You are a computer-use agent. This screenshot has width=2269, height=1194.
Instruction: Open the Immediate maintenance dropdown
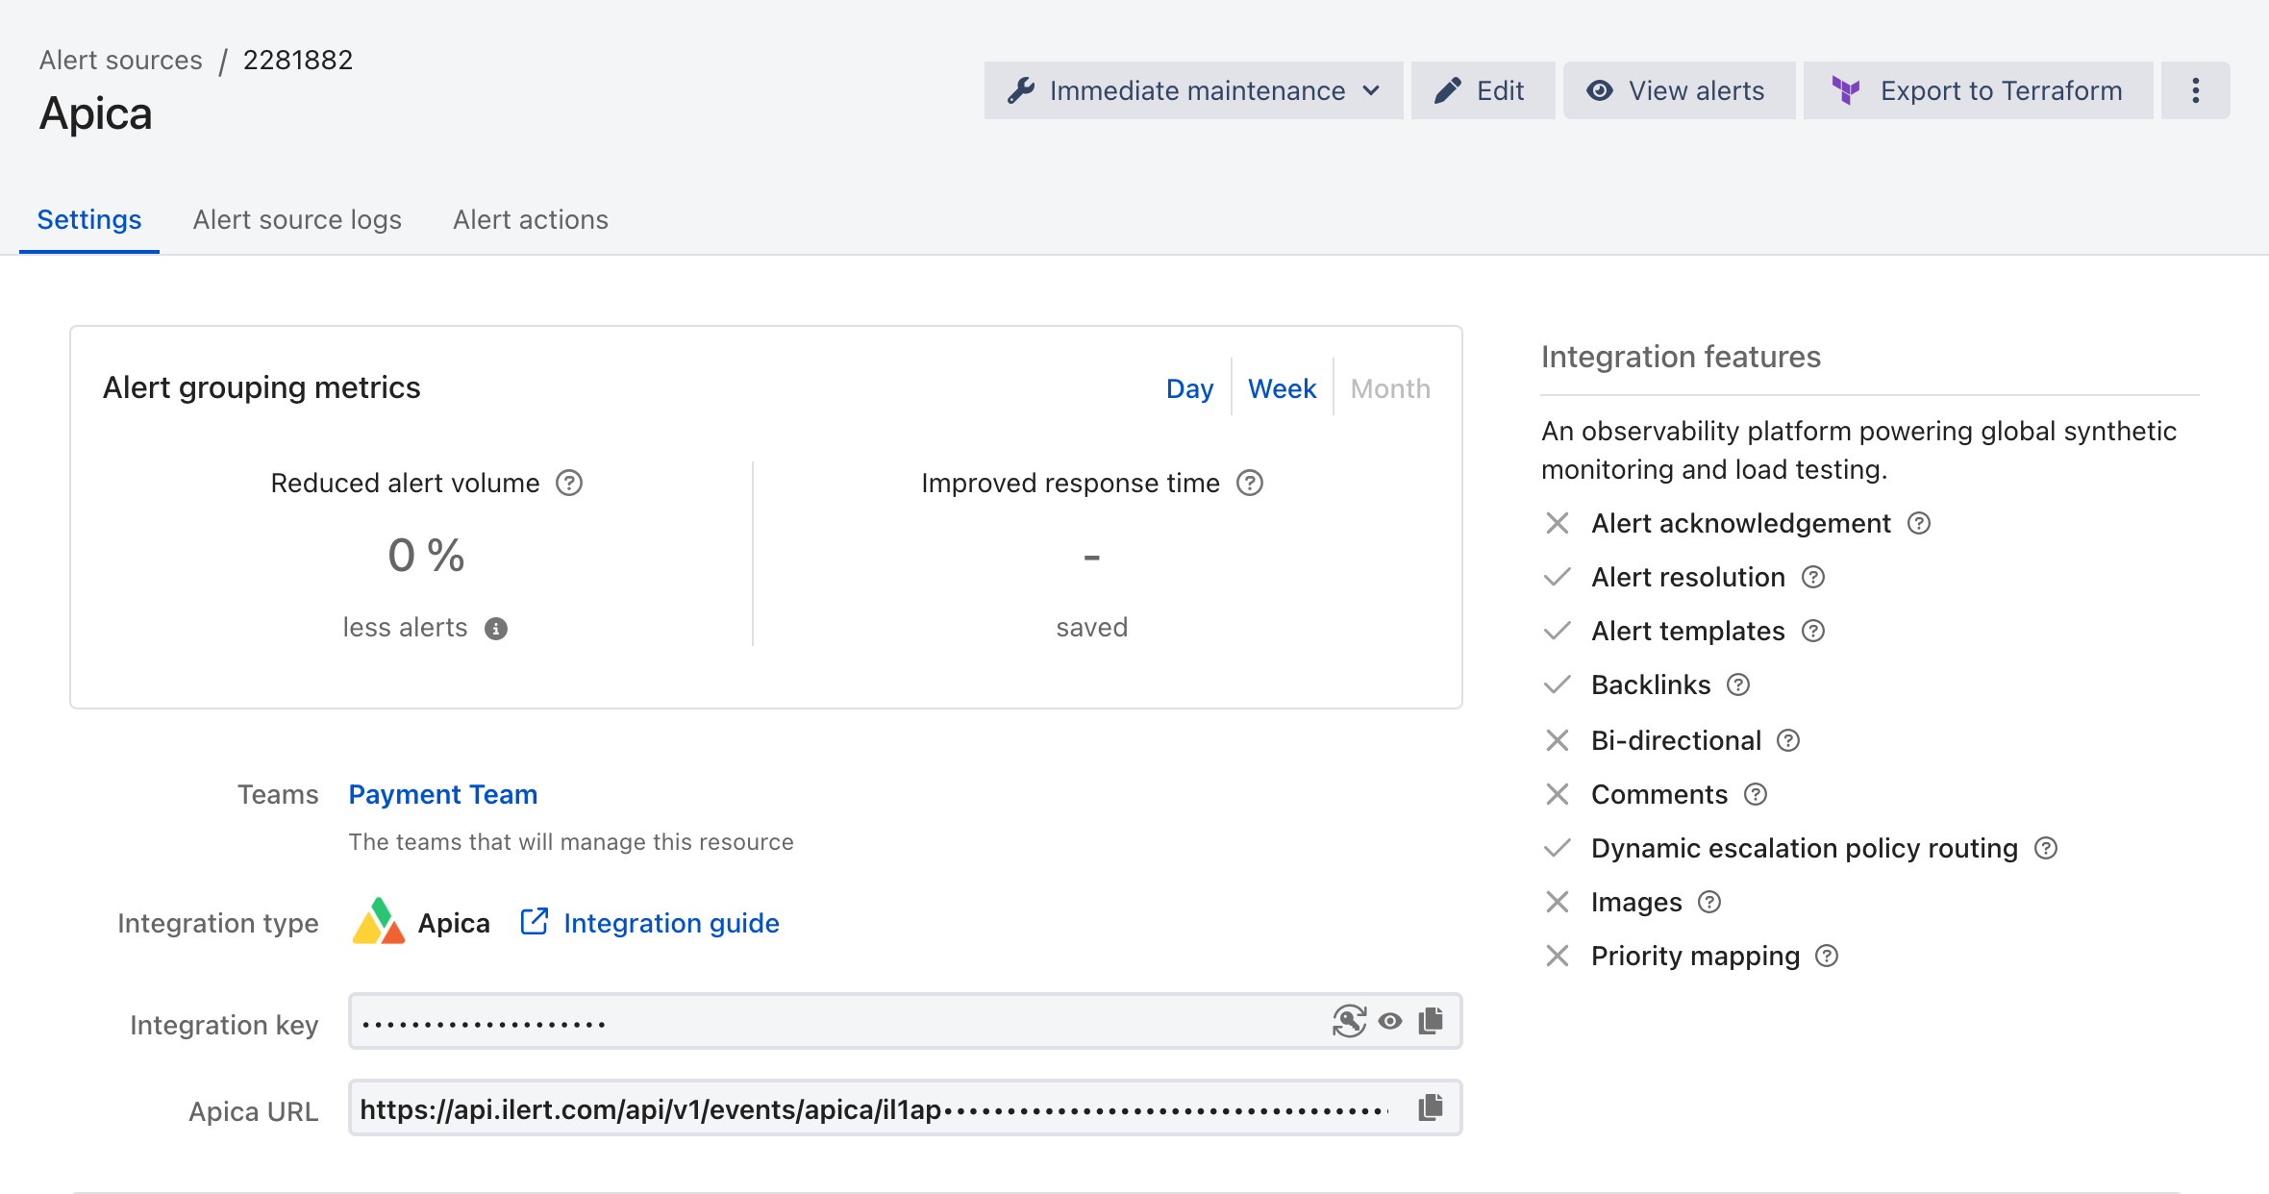coord(1193,90)
